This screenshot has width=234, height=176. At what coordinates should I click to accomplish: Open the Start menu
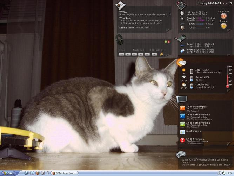pos(8,173)
